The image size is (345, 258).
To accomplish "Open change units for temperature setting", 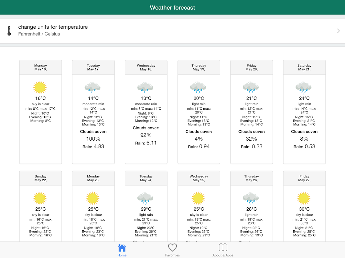I will [x=173, y=31].
